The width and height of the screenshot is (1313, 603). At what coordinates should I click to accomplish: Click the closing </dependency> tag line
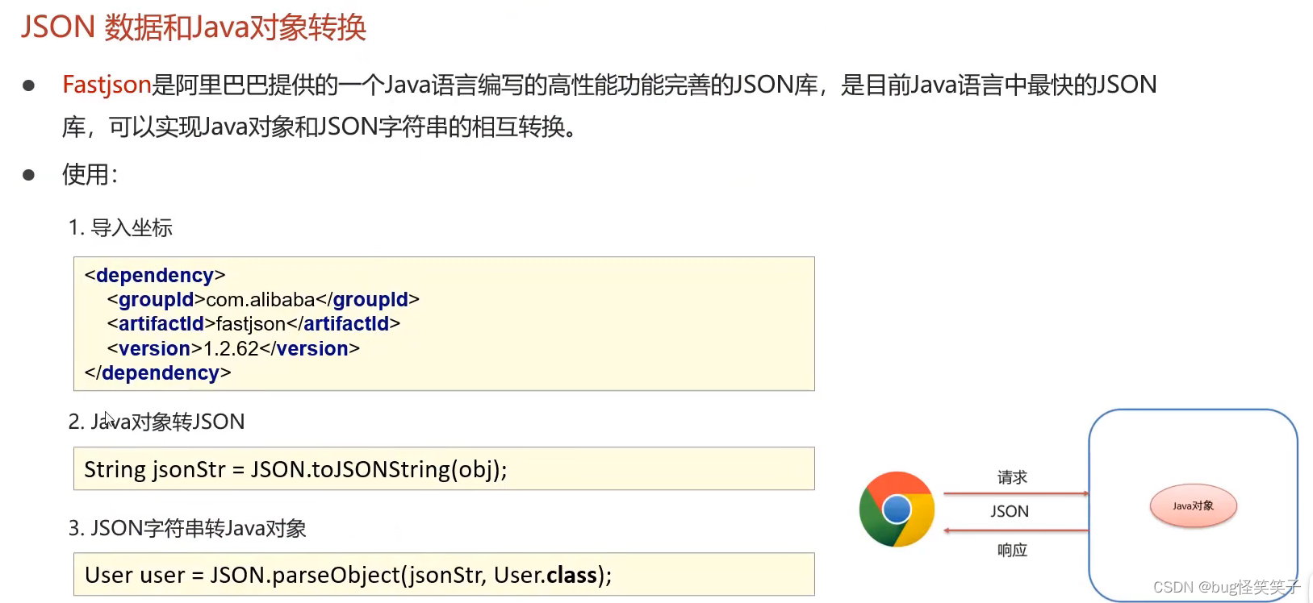[x=157, y=373]
